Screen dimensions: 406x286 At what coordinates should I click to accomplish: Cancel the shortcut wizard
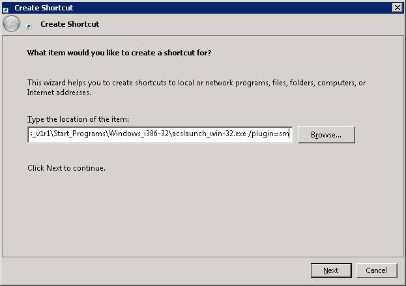point(376,270)
